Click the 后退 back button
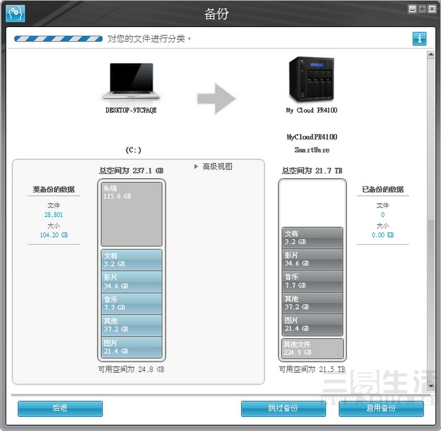This screenshot has height=431, width=441. 60,409
